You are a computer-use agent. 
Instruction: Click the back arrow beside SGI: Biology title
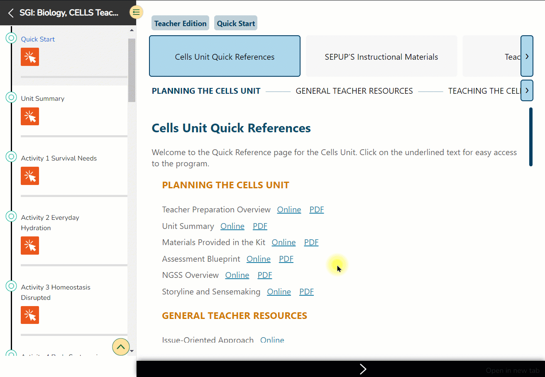coord(11,13)
